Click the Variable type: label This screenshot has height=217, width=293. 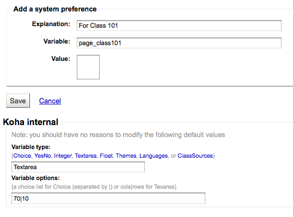click(x=31, y=147)
